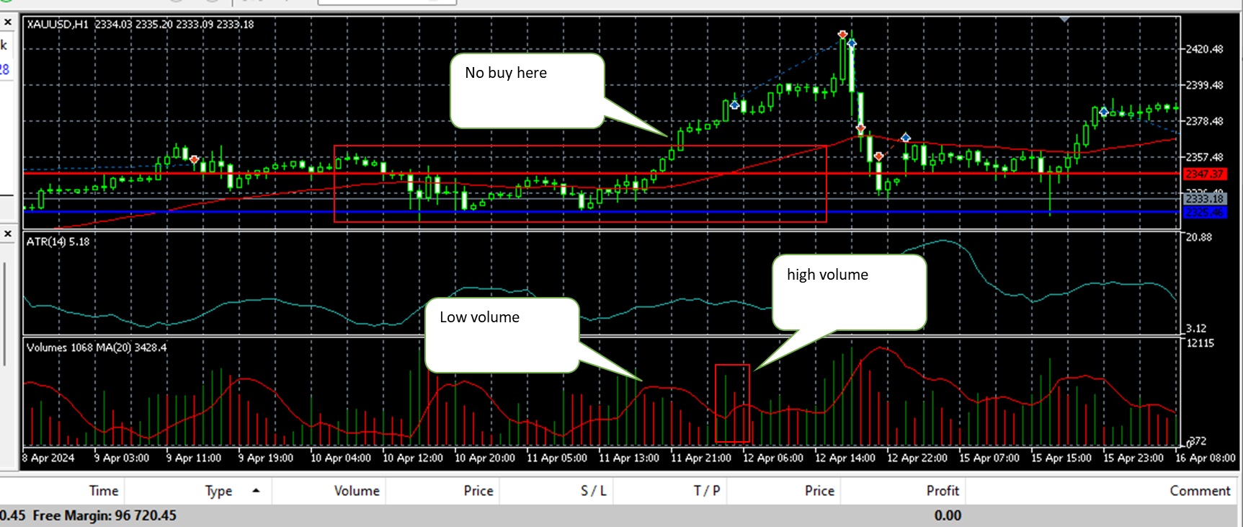Click the 11 Apr 13:00 time label
Screen dimensions: 1243x527
(x=629, y=458)
